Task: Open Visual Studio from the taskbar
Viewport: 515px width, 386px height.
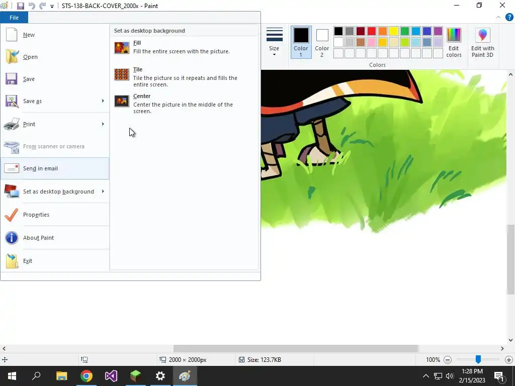Action: (111, 376)
